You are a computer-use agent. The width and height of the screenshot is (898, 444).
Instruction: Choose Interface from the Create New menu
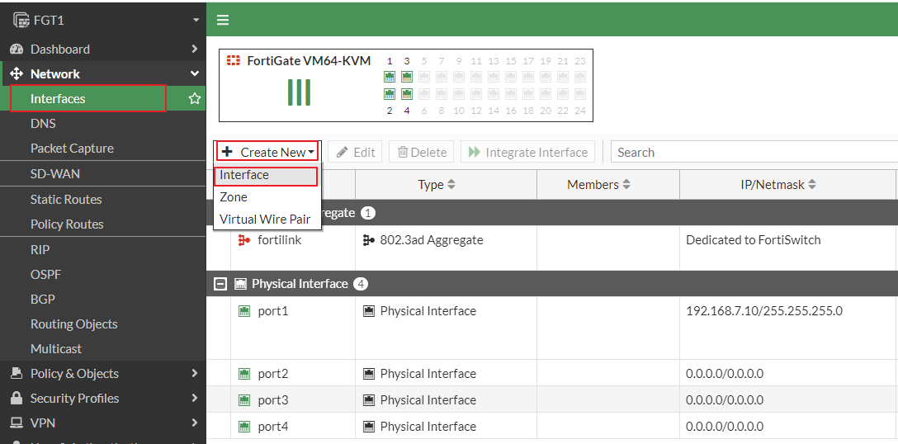tap(266, 175)
